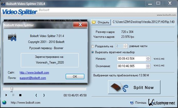Click the "Открыть" open file button

(101, 22)
